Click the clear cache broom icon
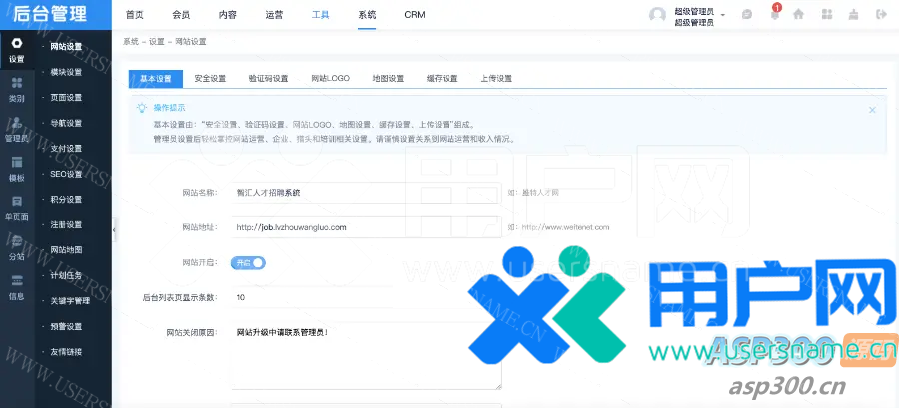The height and width of the screenshot is (408, 899). pyautogui.click(x=853, y=15)
